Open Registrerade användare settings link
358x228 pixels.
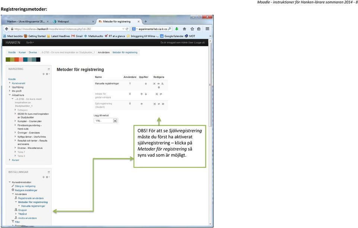(x=31, y=198)
